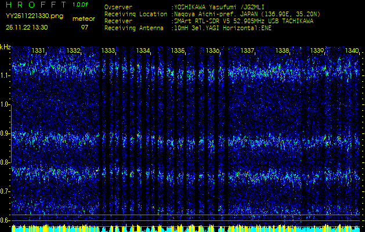Click the meteor count value 97
Screen dimensions: 365x232
pyautogui.click(x=85, y=27)
